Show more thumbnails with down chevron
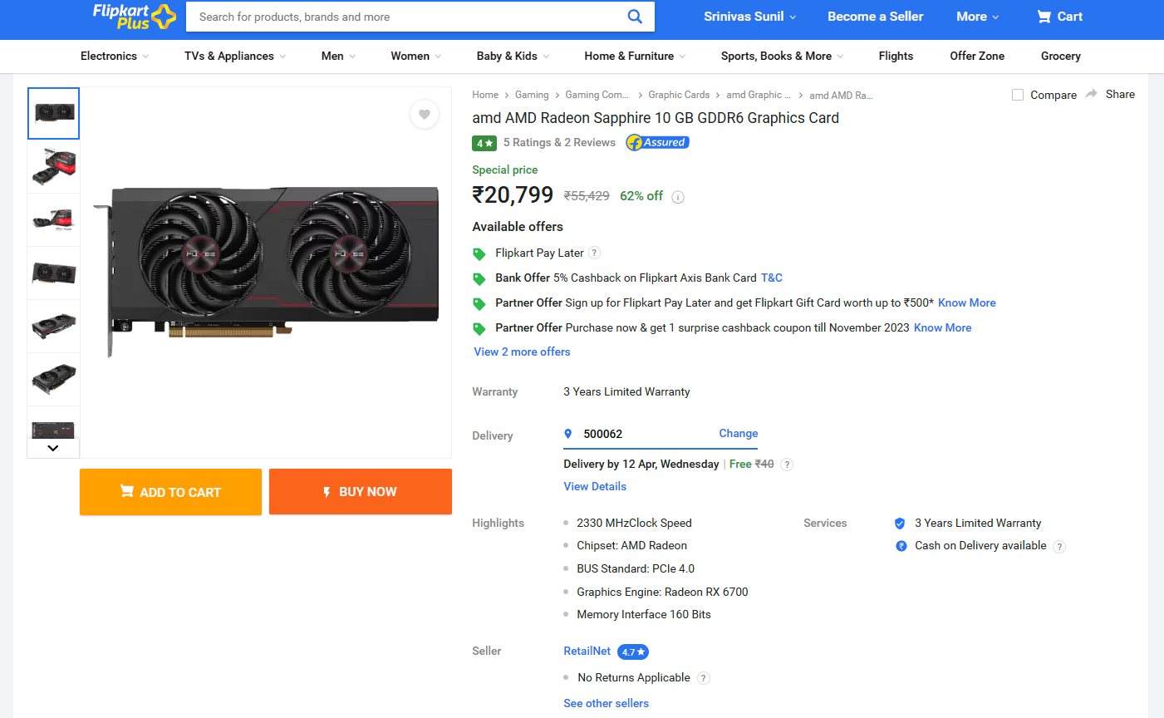This screenshot has height=718, width=1164. (53, 448)
